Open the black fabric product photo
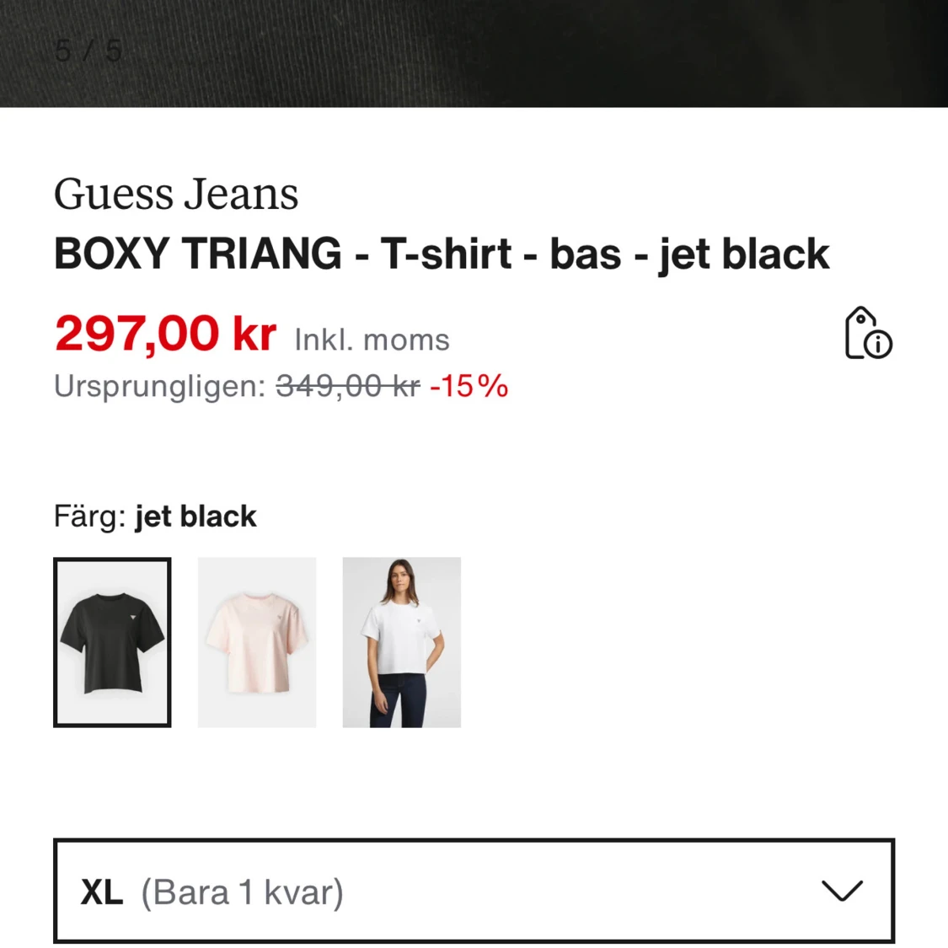Viewport: 948px width, 948px height. tap(474, 53)
